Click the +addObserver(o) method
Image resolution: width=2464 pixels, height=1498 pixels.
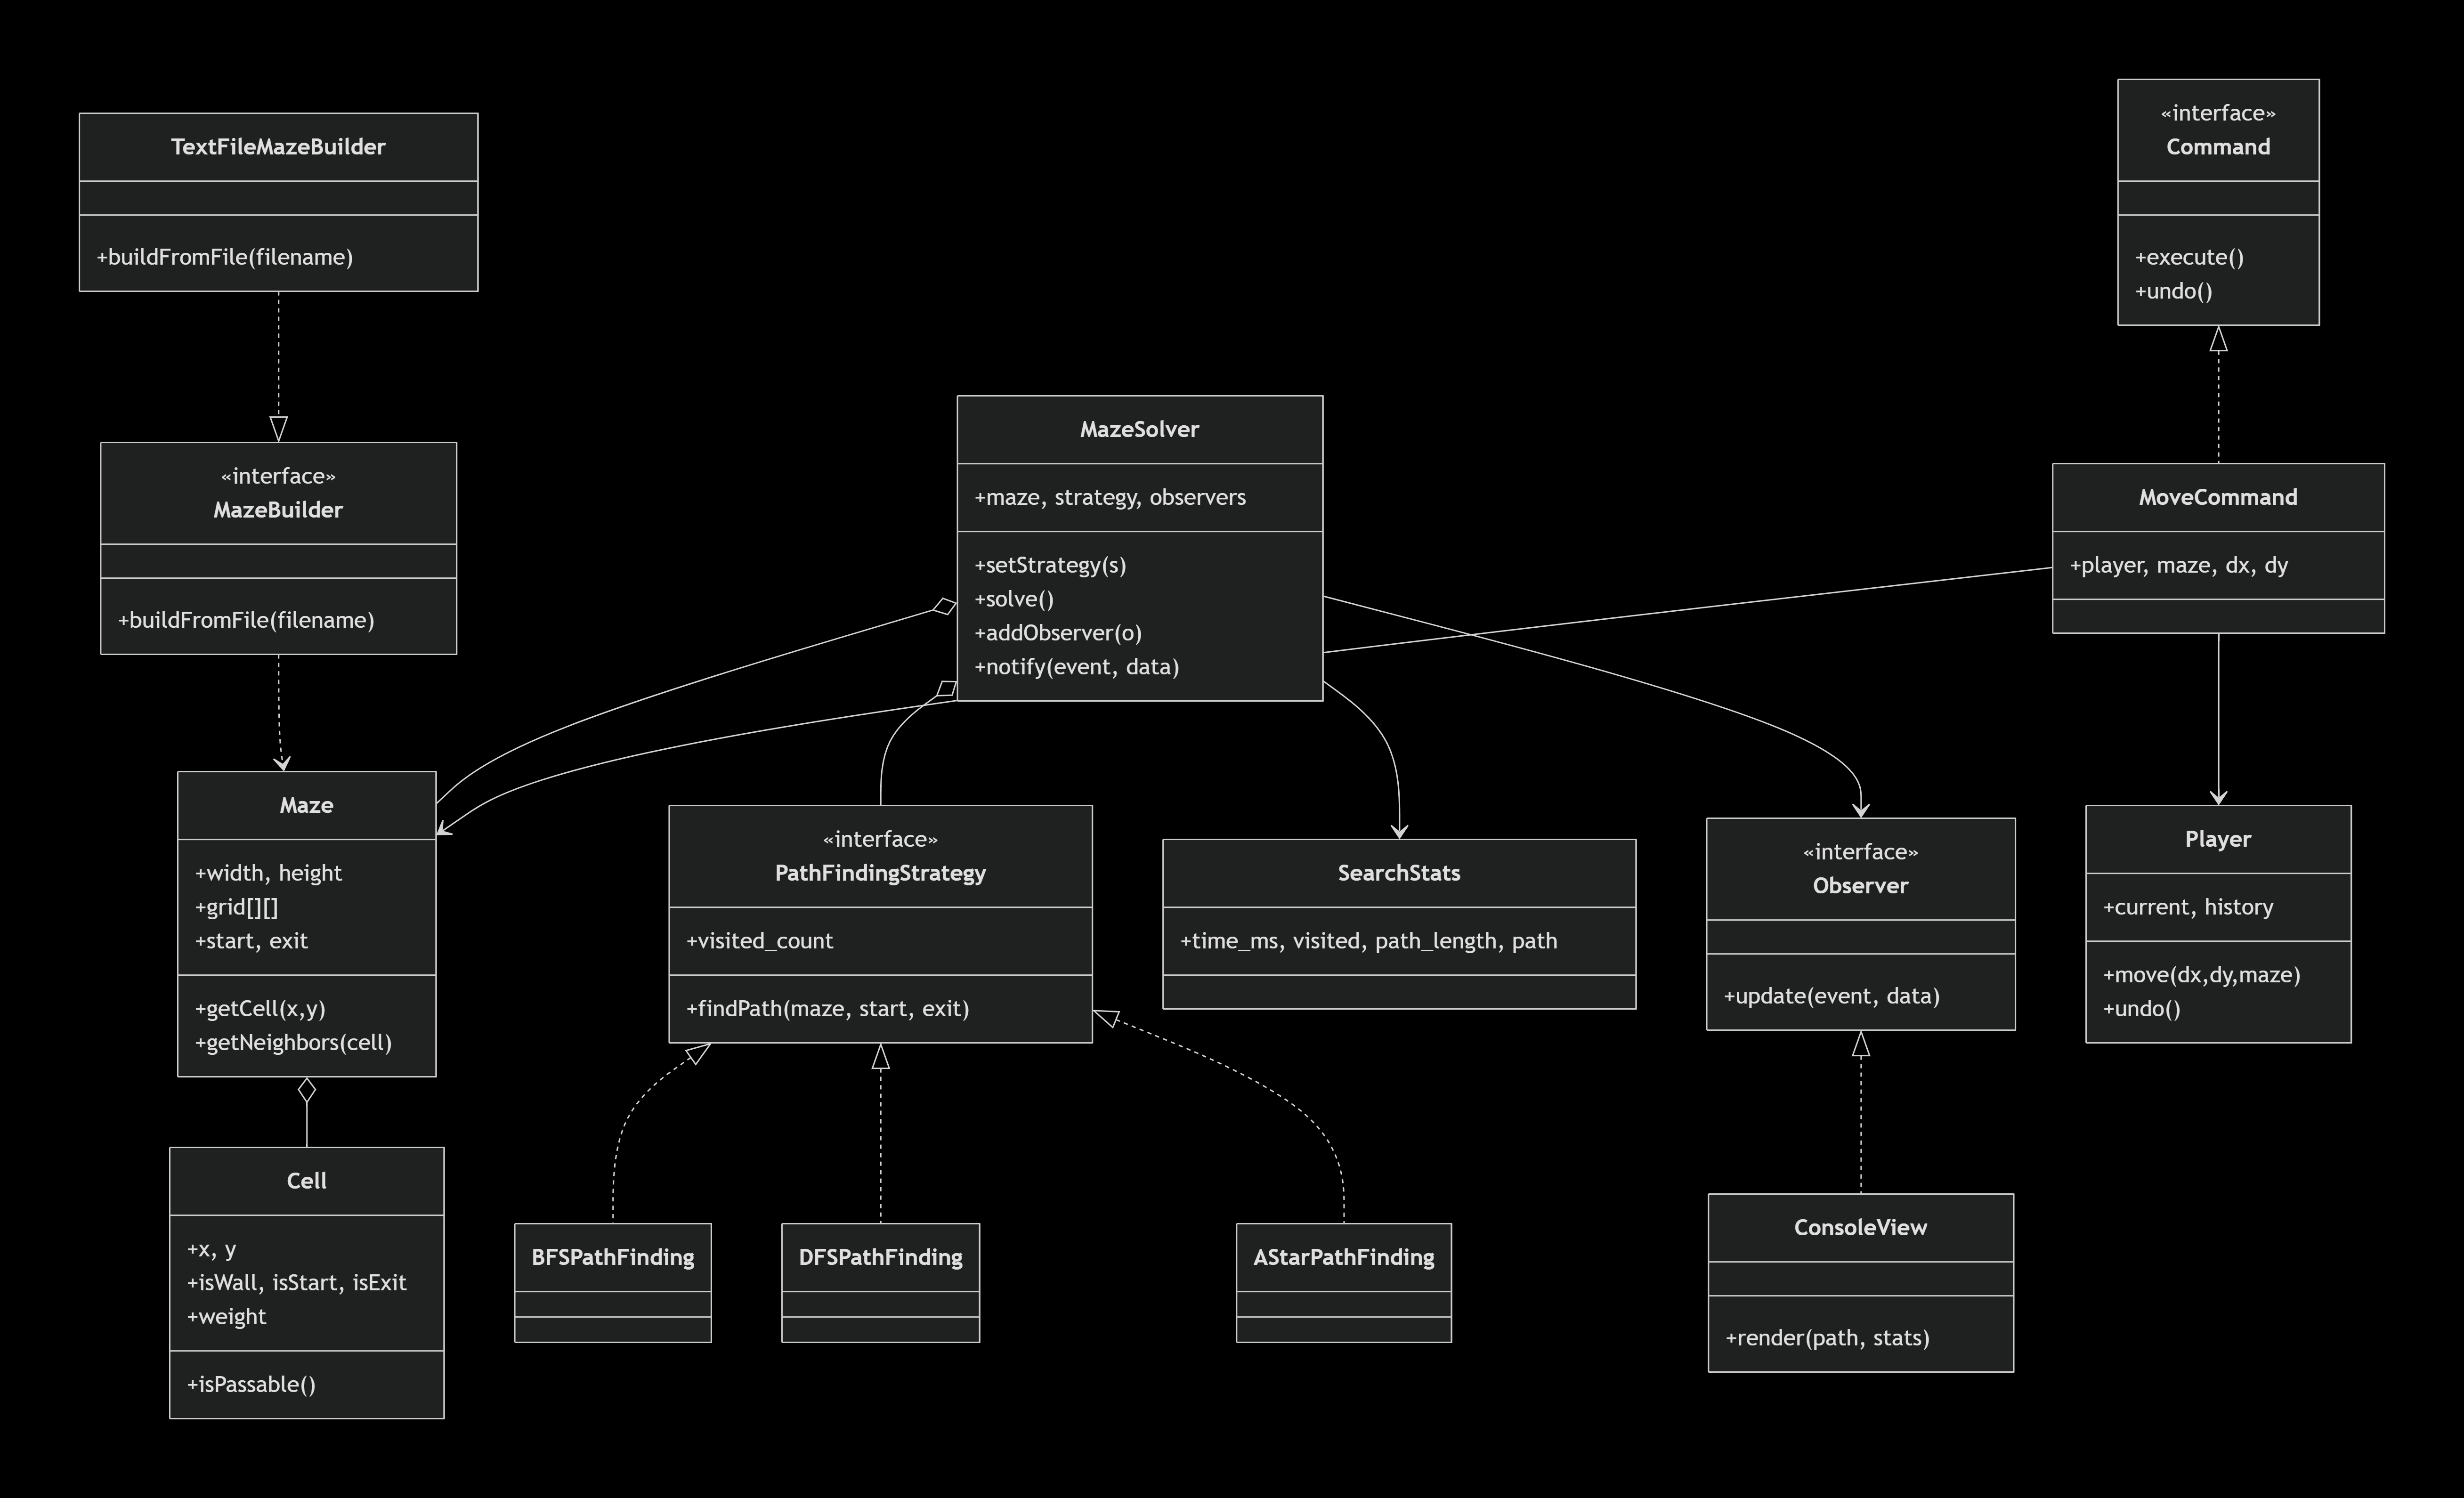point(1058,633)
